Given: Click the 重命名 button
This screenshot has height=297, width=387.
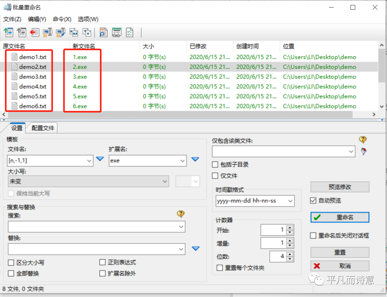Looking at the screenshot, I should (340, 217).
